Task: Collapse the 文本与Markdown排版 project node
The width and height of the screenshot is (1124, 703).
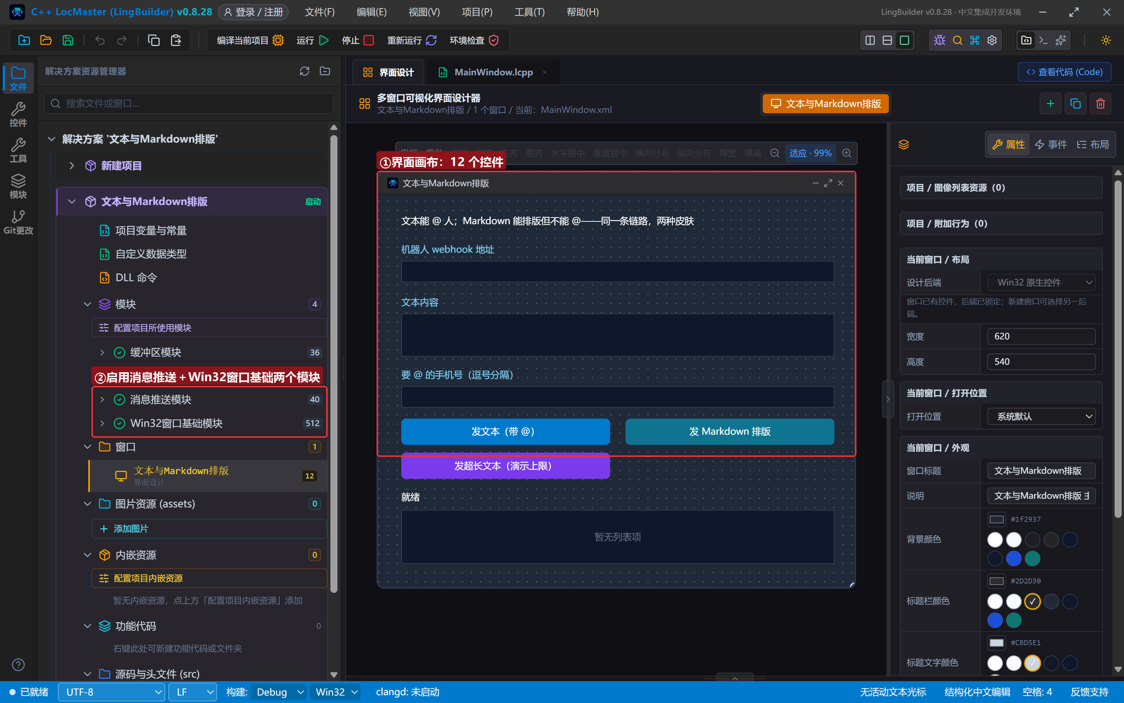Action: pyautogui.click(x=72, y=201)
